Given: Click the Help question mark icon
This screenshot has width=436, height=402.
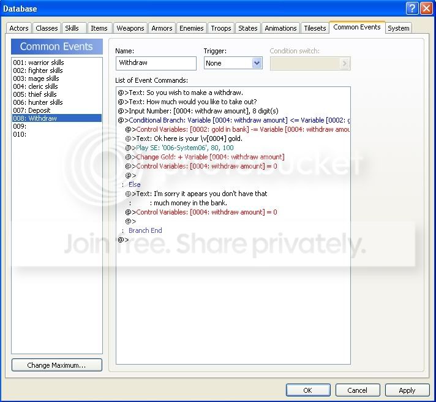Looking at the screenshot, I should [x=412, y=9].
